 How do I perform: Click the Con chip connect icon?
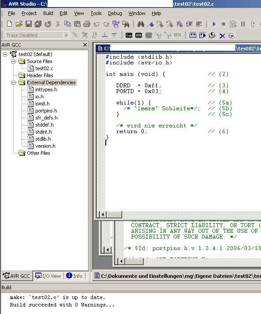click(129, 35)
